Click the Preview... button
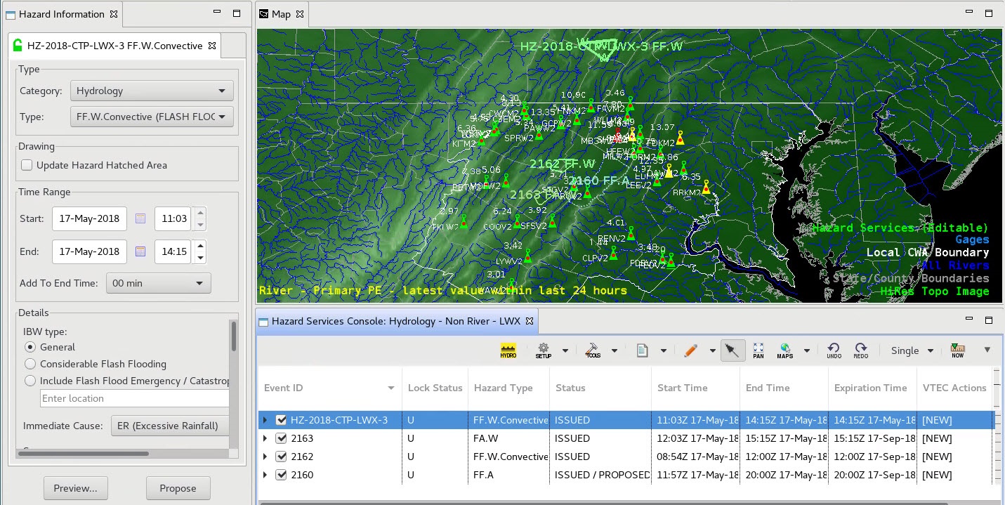 [x=75, y=488]
